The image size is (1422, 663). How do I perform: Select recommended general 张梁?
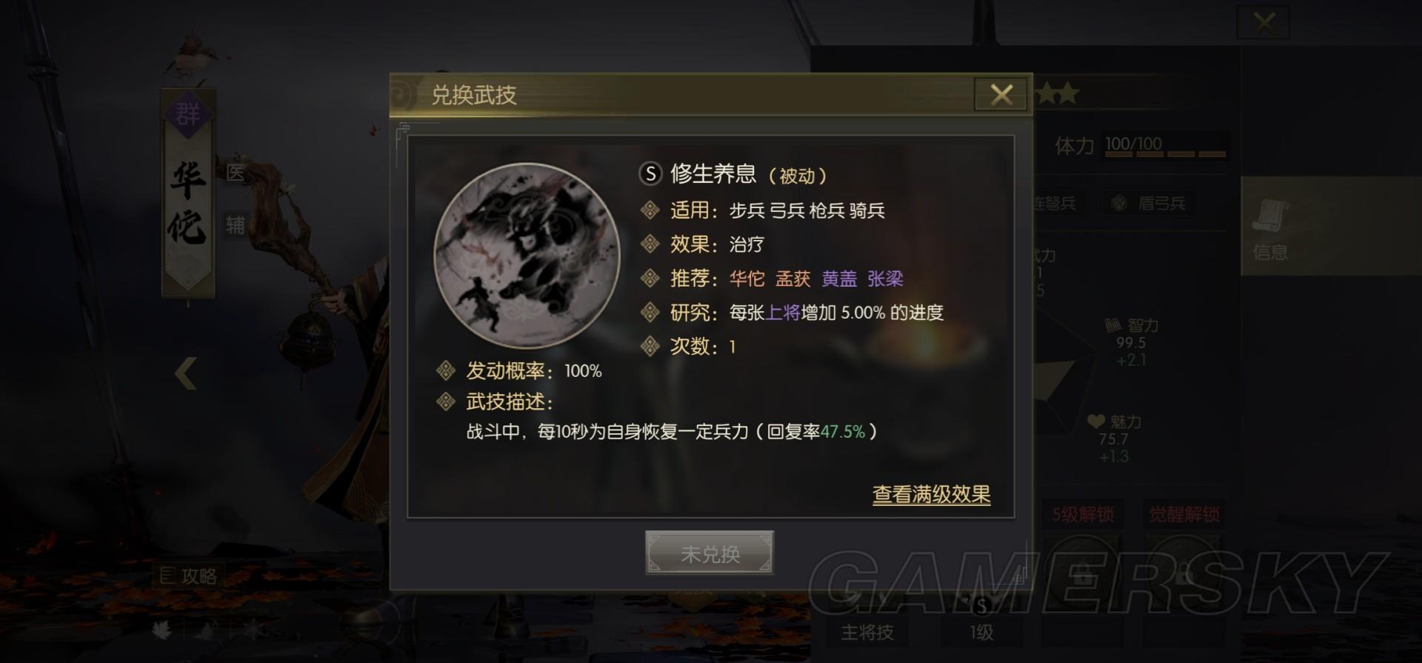pos(885,279)
